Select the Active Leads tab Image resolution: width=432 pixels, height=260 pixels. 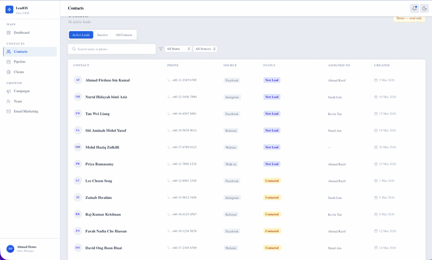(x=81, y=35)
